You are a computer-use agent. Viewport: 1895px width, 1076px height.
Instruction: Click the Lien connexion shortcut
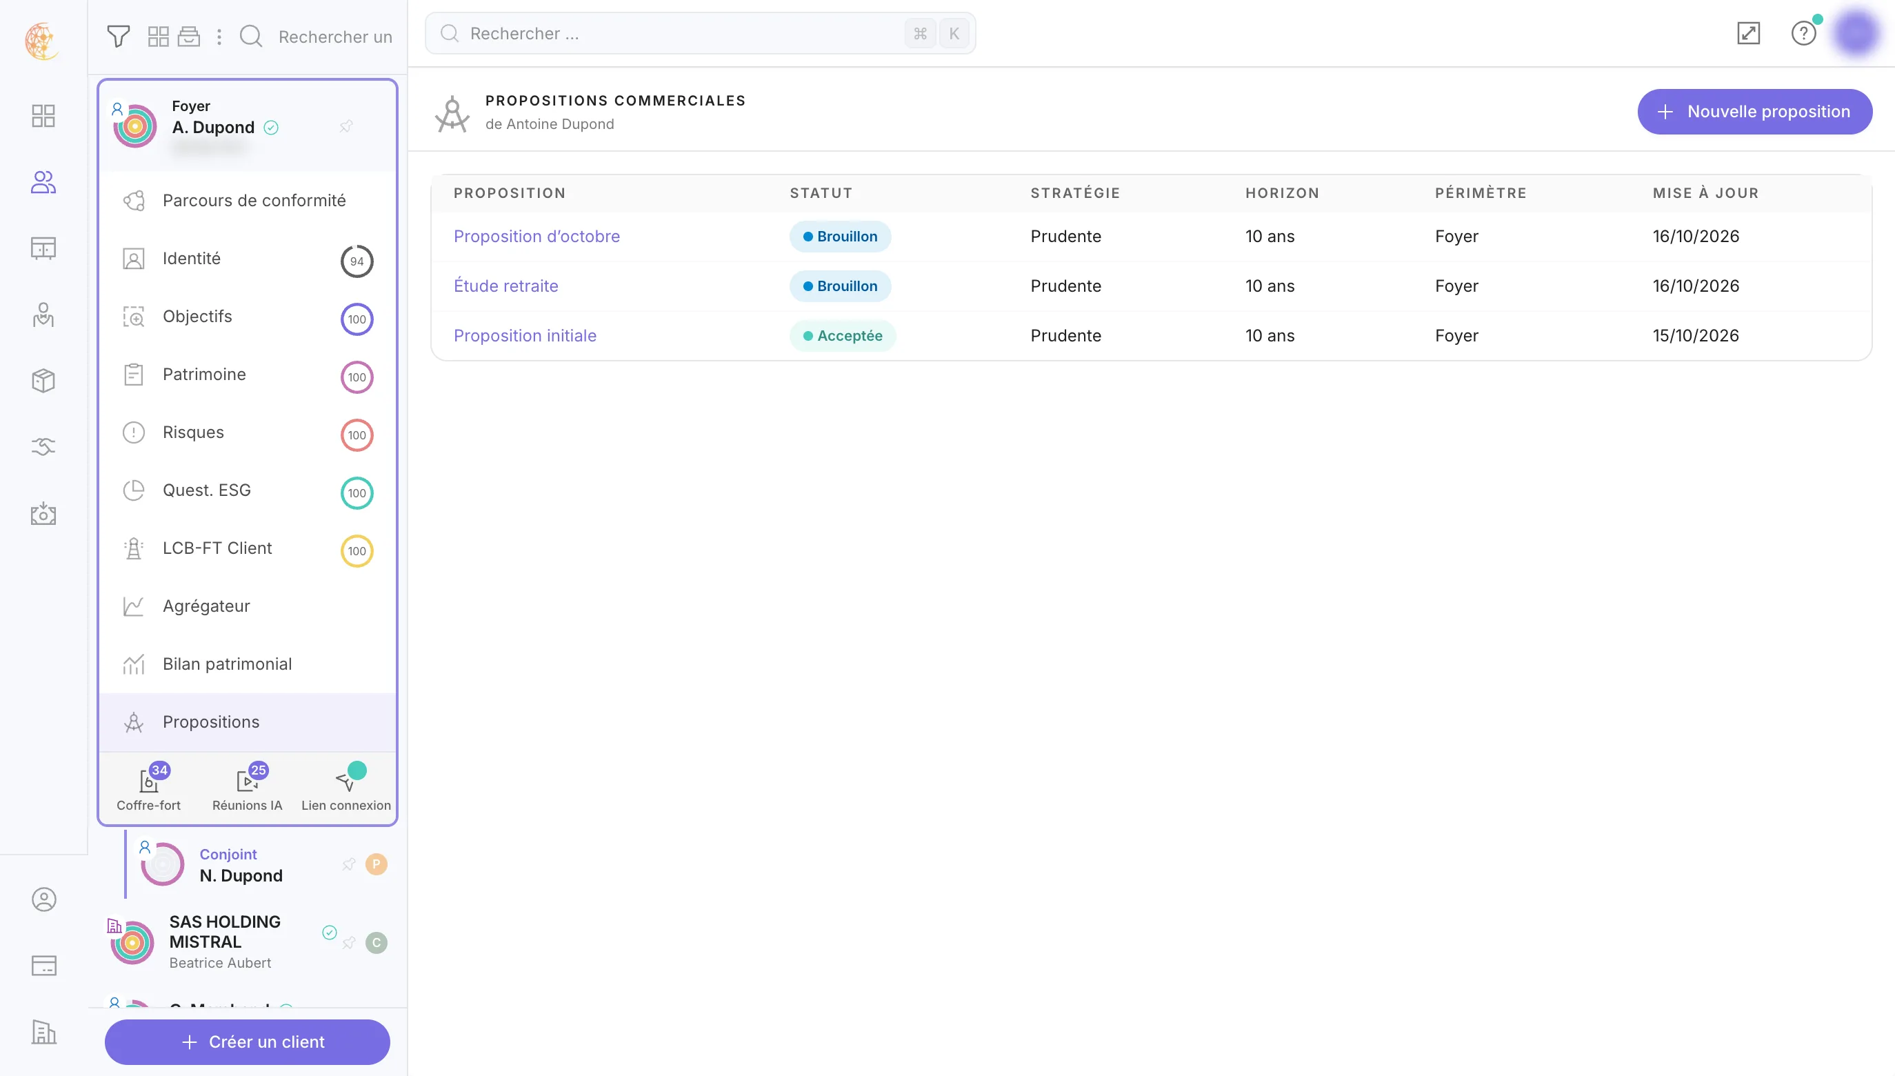[x=345, y=788]
